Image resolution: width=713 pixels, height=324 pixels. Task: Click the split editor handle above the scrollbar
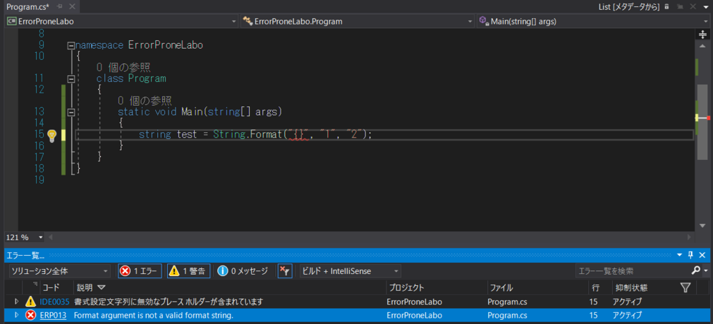click(x=703, y=35)
